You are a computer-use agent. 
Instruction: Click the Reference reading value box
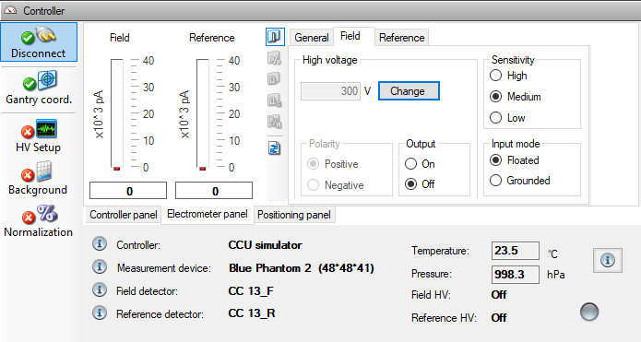pos(214,191)
